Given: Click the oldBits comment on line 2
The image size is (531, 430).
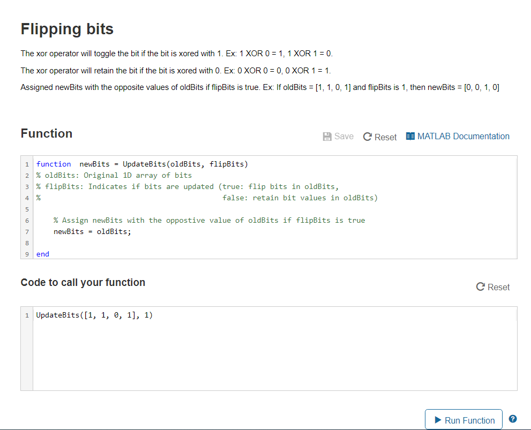Looking at the screenshot, I should (x=114, y=175).
